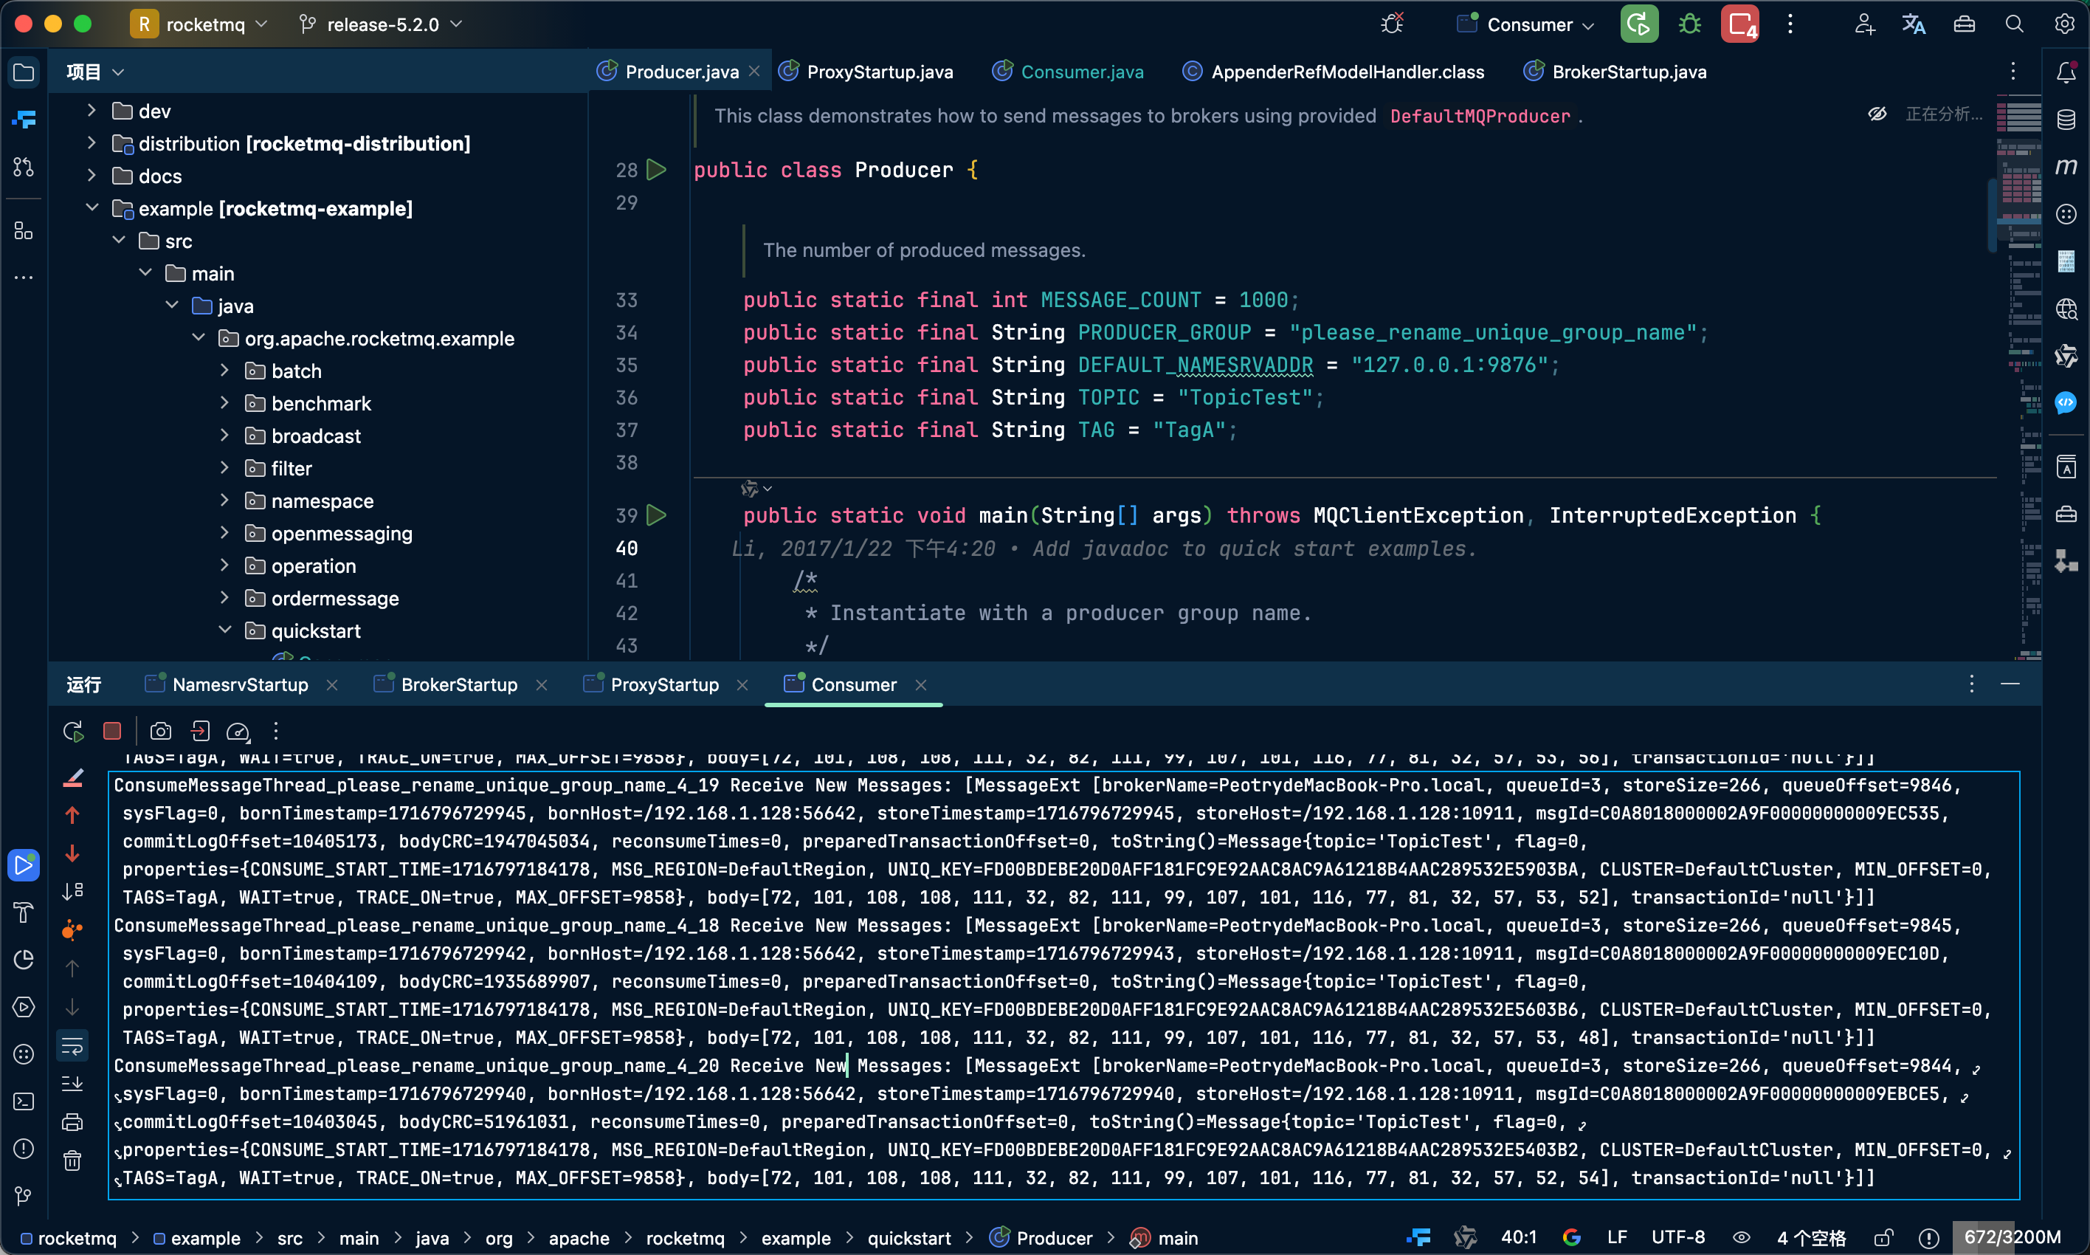The width and height of the screenshot is (2090, 1255).
Task: Close the Producer.java editor tab
Action: [x=755, y=72]
